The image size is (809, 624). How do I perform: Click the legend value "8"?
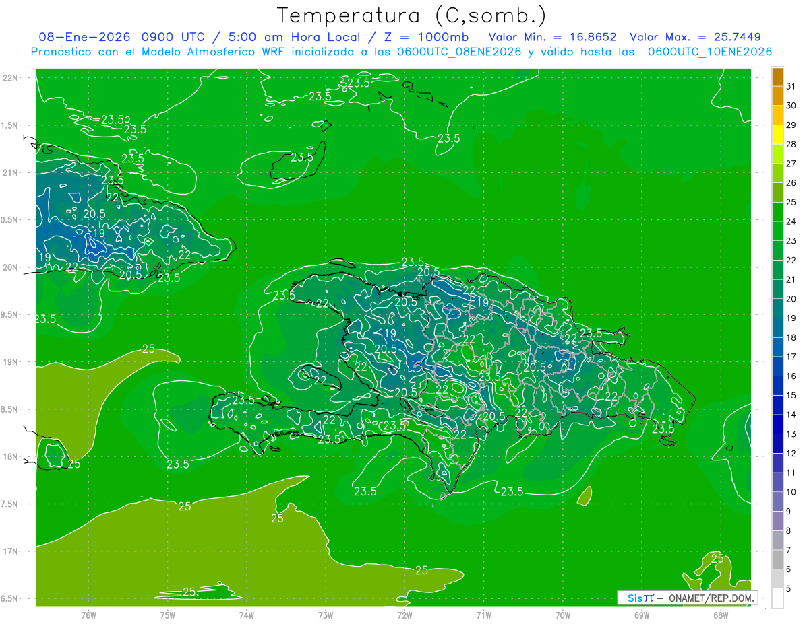(788, 530)
